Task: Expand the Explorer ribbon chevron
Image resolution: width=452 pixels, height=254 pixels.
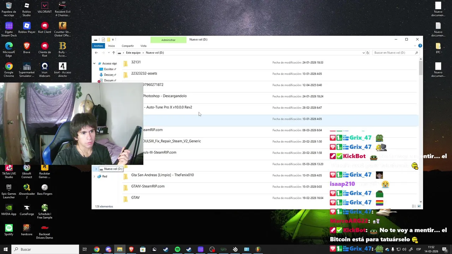Action: click(415, 46)
